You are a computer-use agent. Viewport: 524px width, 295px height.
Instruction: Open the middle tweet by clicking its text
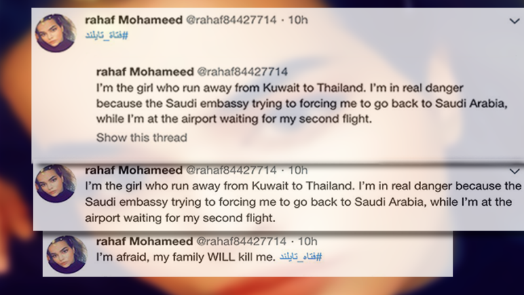point(295,203)
